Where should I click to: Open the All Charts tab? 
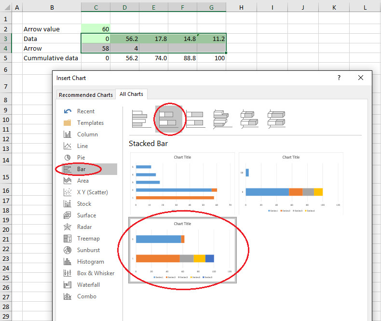[x=132, y=94]
